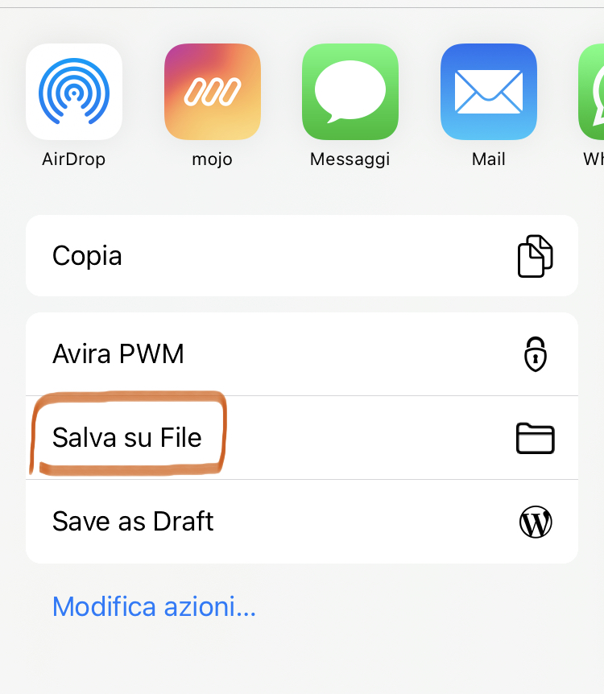604x694 pixels.
Task: Tap the AirDrop radar icon
Action: click(74, 92)
